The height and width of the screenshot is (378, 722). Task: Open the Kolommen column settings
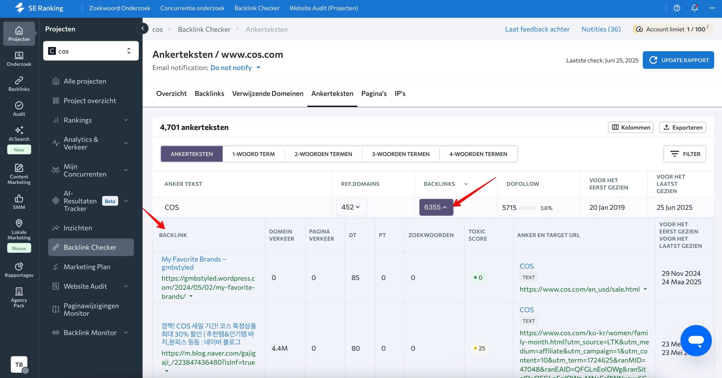[631, 127]
